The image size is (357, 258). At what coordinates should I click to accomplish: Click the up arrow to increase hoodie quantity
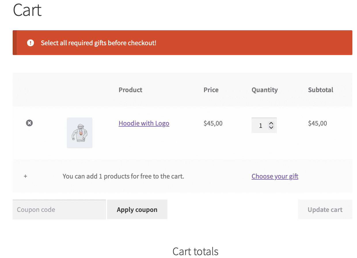271,123
